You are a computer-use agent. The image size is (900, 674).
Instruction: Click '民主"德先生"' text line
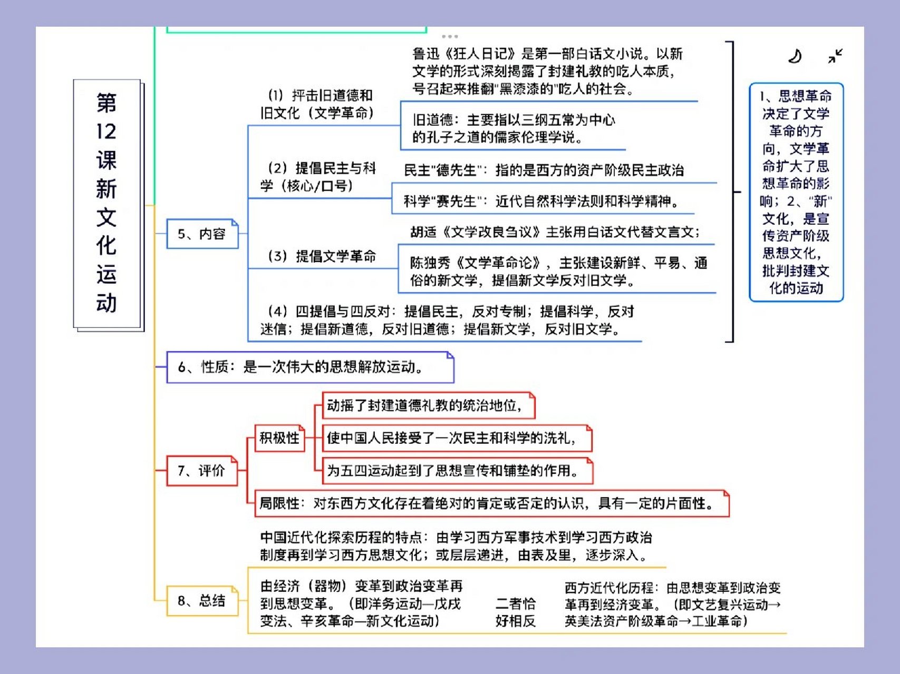tap(544, 170)
